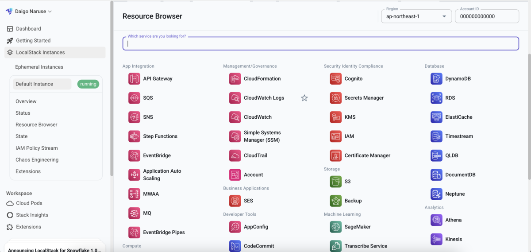Open the SES service icon
The height and width of the screenshot is (252, 531).
tap(235, 201)
